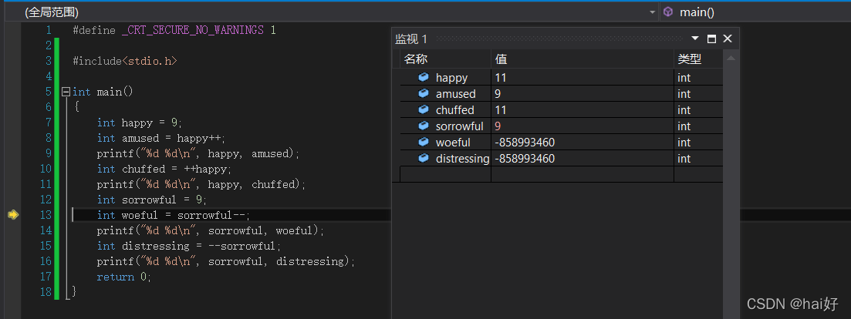
Task: Click the purple cube icon beside main()
Action: click(668, 12)
